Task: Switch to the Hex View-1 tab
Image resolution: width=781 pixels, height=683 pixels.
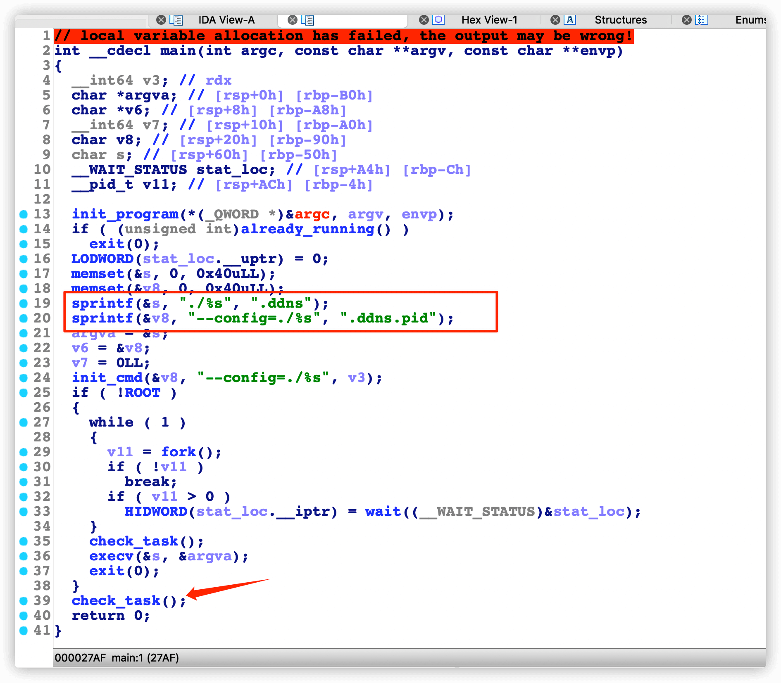Action: [x=489, y=20]
